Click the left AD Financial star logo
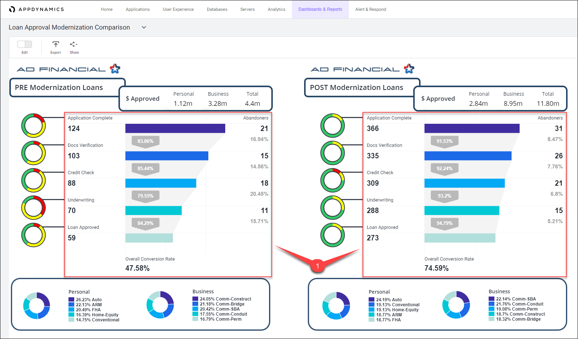The width and height of the screenshot is (578, 339). click(x=115, y=68)
